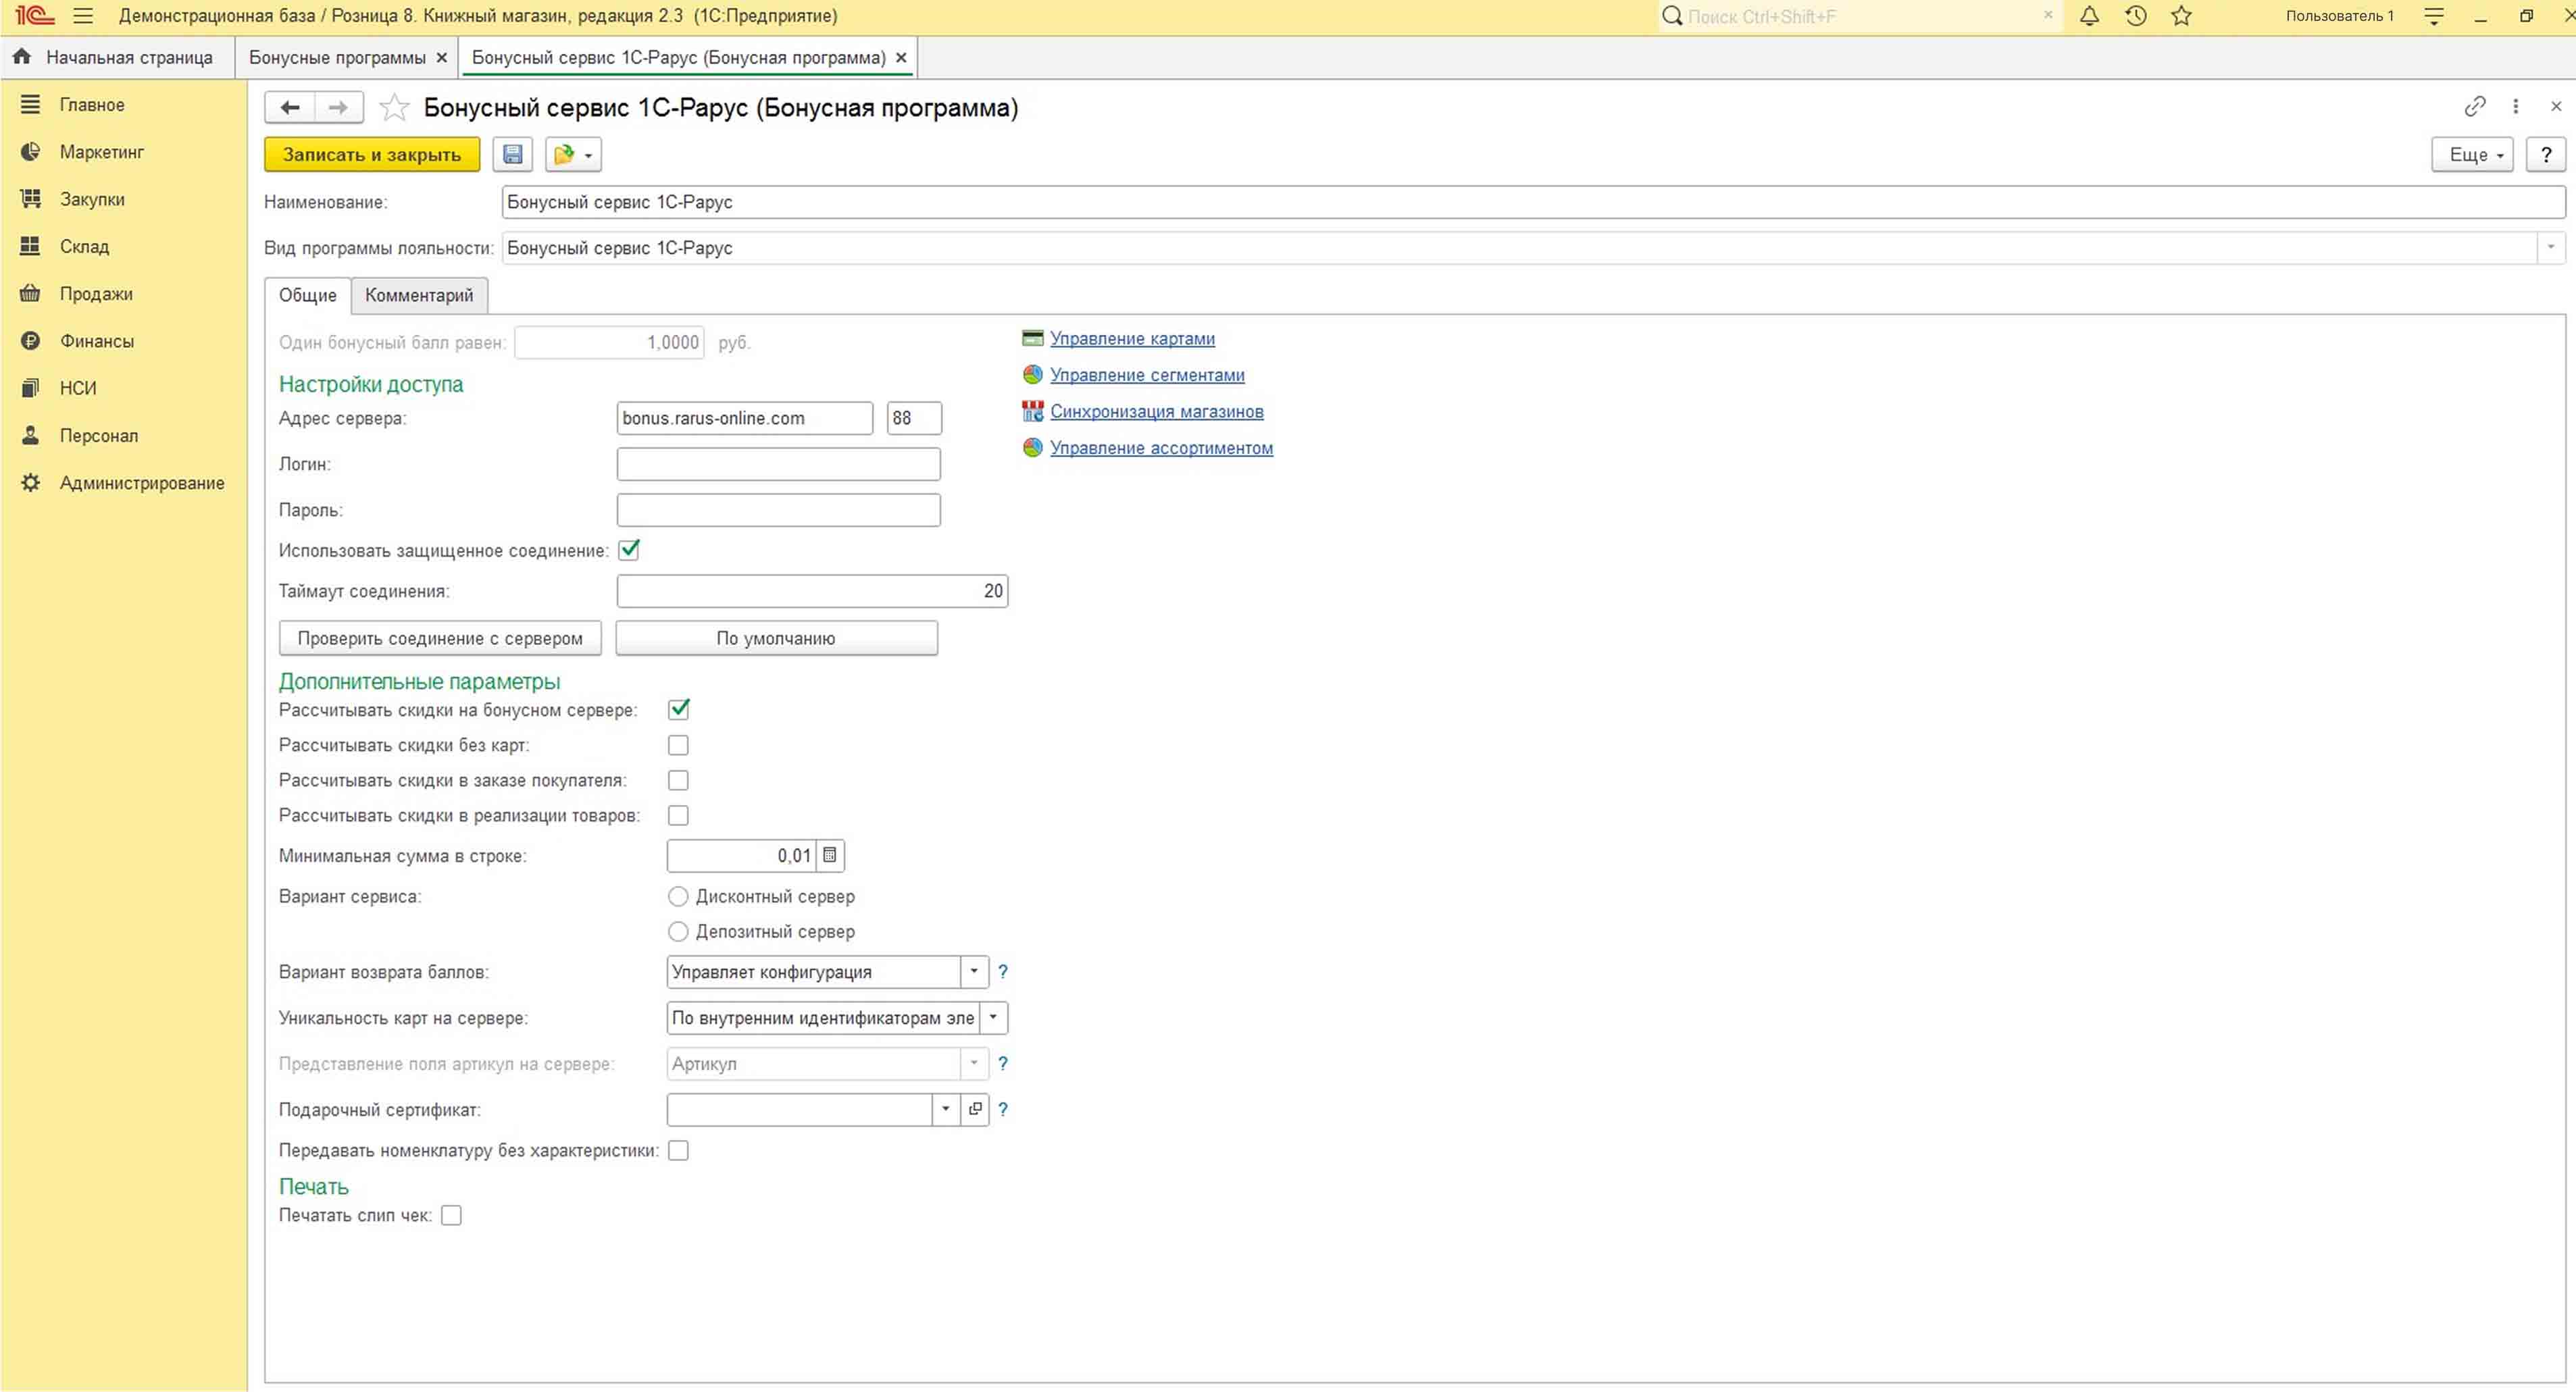Switch to Бонусные программы tab
The width and height of the screenshot is (2576, 1392).
coord(337,57)
